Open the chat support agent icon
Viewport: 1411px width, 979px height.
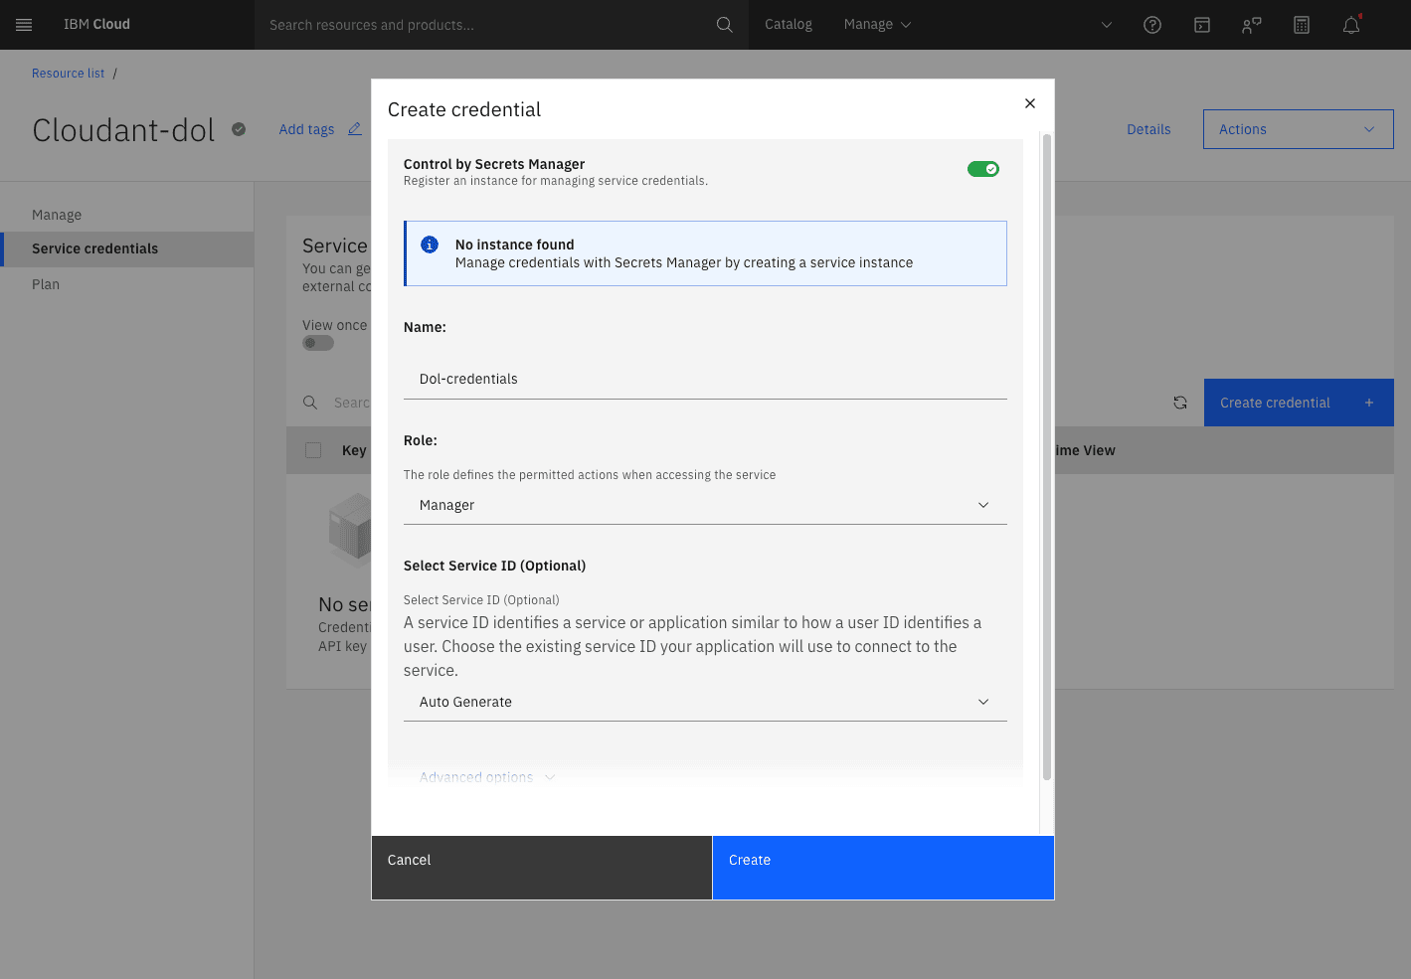[x=1252, y=25]
